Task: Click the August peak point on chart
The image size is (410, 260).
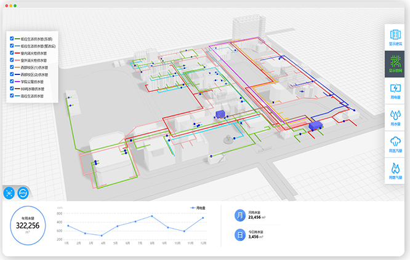Action: pos(151,216)
